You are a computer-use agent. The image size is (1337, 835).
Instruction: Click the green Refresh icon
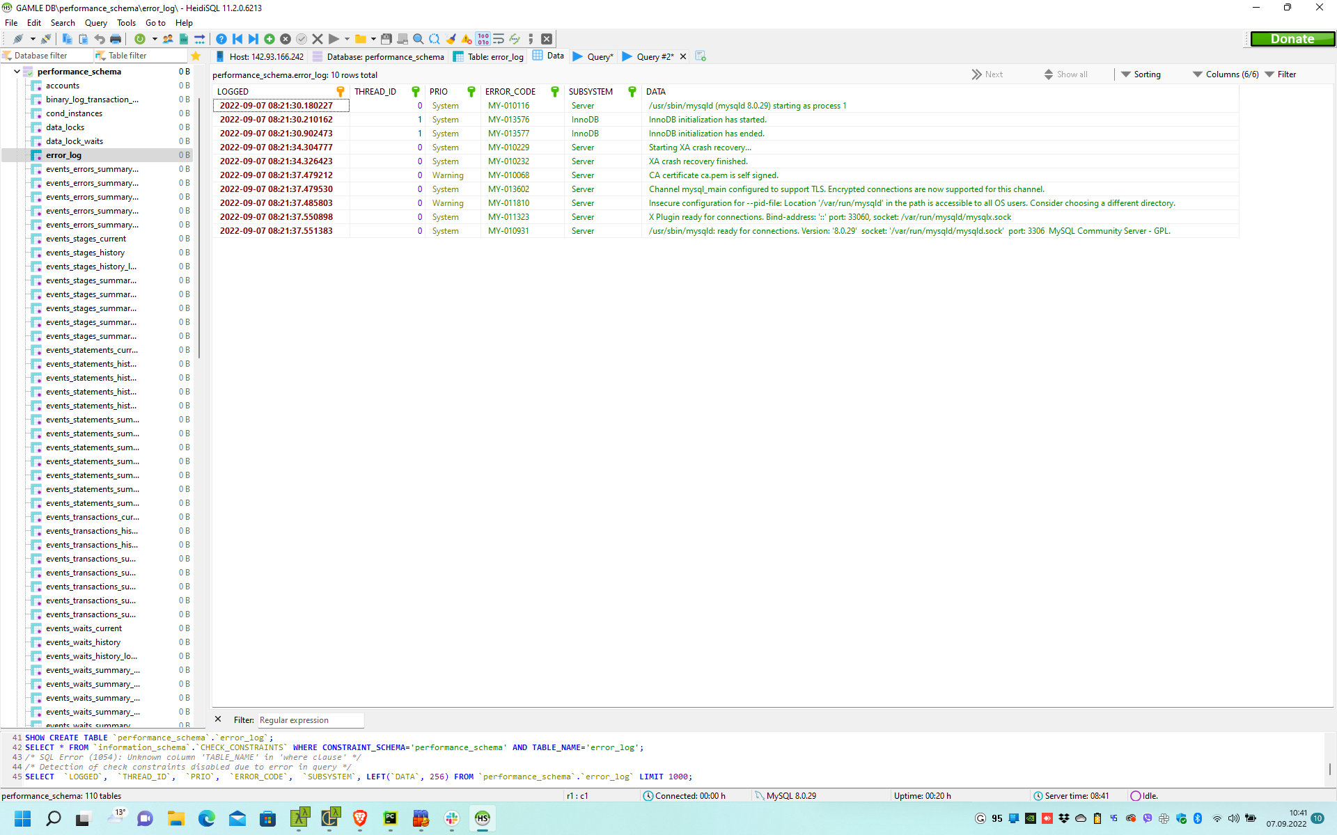pos(140,39)
